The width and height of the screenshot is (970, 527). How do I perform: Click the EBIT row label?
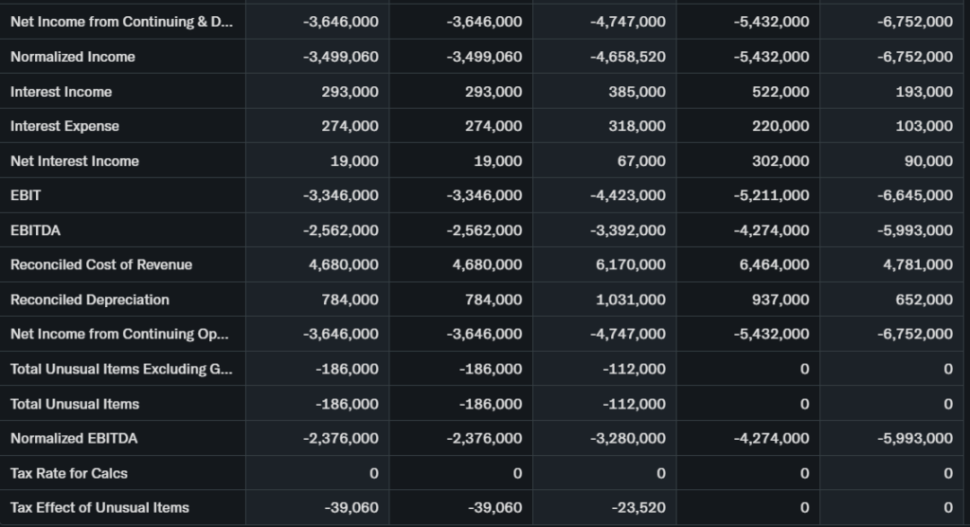click(x=26, y=195)
